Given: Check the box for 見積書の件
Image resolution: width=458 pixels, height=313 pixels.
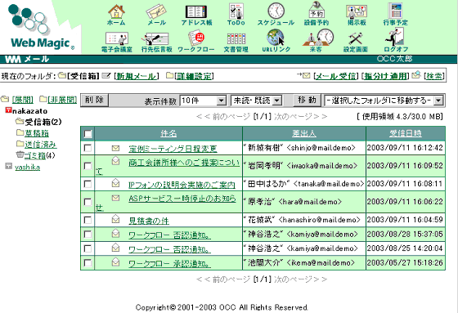Looking at the screenshot, I should 88,220.
